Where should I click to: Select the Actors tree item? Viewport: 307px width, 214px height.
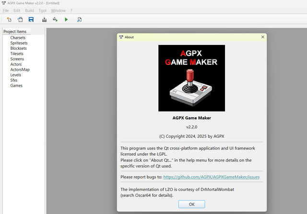[x=16, y=64]
